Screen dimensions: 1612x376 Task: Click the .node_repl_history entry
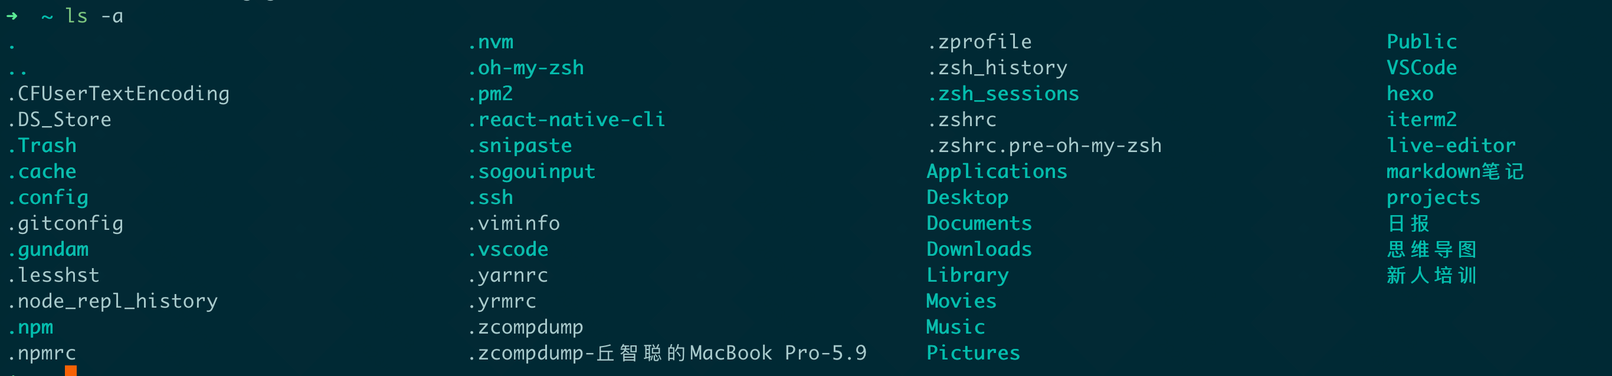113,301
